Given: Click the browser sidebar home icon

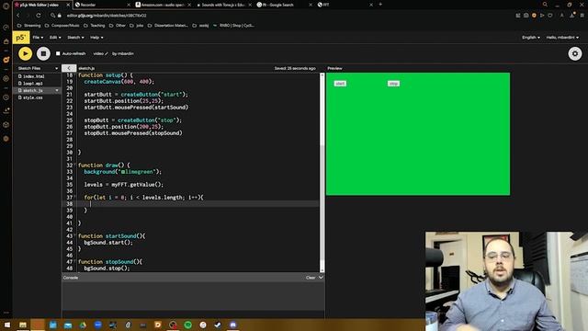Looking at the screenshot, I should 6,41.
